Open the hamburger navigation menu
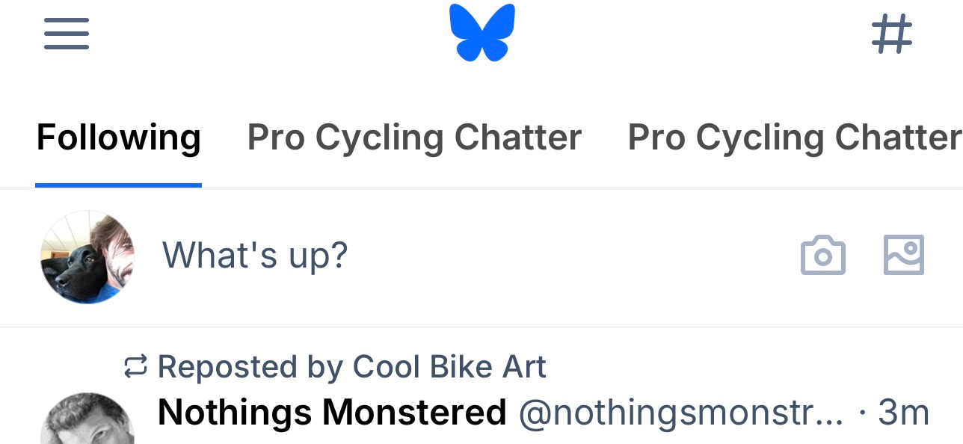Screen dimensions: 963x444 click(x=67, y=34)
